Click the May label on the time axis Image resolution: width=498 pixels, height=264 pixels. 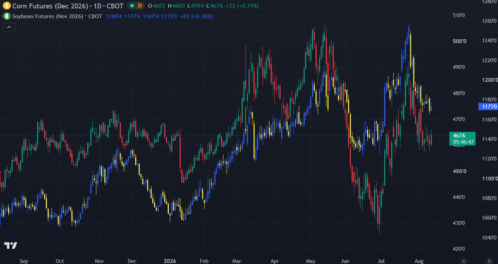[311, 261]
